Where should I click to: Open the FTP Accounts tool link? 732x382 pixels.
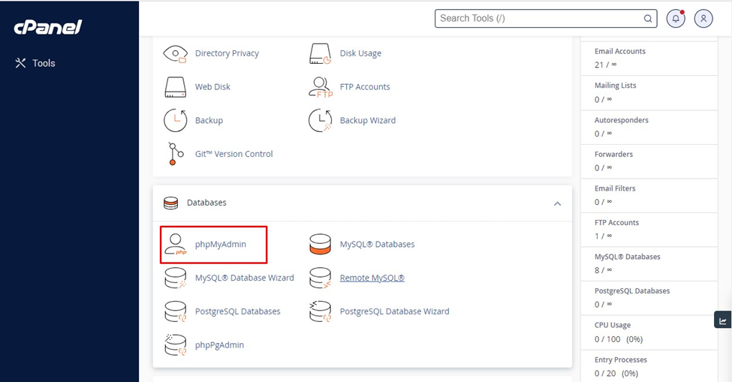(x=365, y=87)
